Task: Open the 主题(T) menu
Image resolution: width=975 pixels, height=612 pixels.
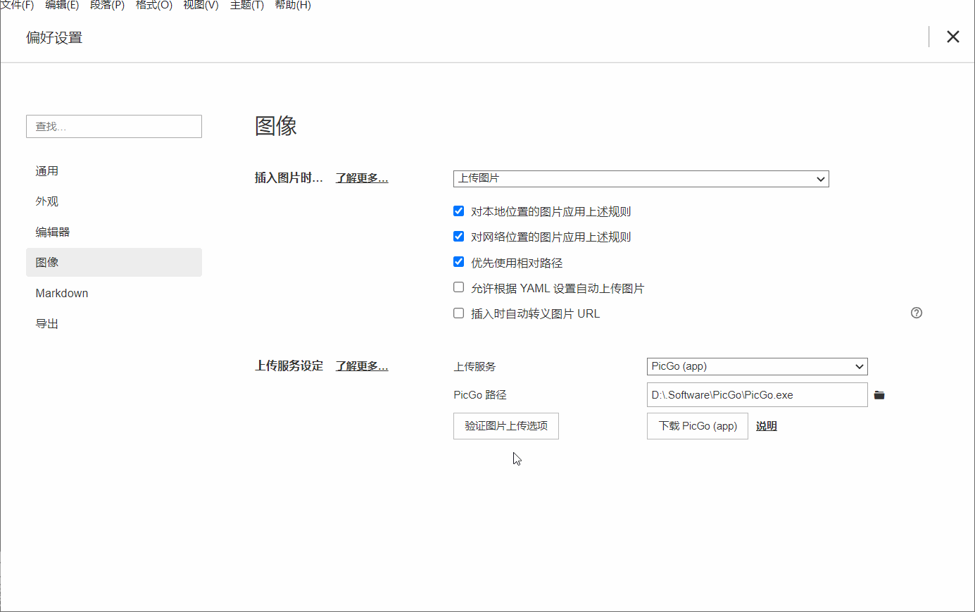Action: pos(246,6)
